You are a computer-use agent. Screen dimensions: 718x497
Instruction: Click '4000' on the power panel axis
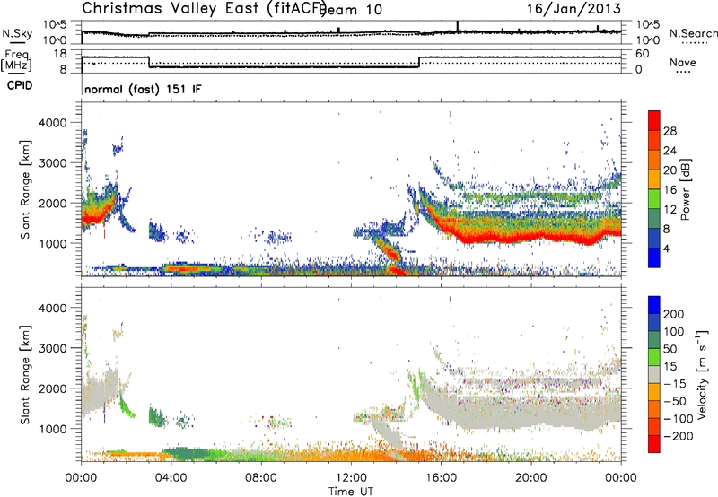pos(53,123)
